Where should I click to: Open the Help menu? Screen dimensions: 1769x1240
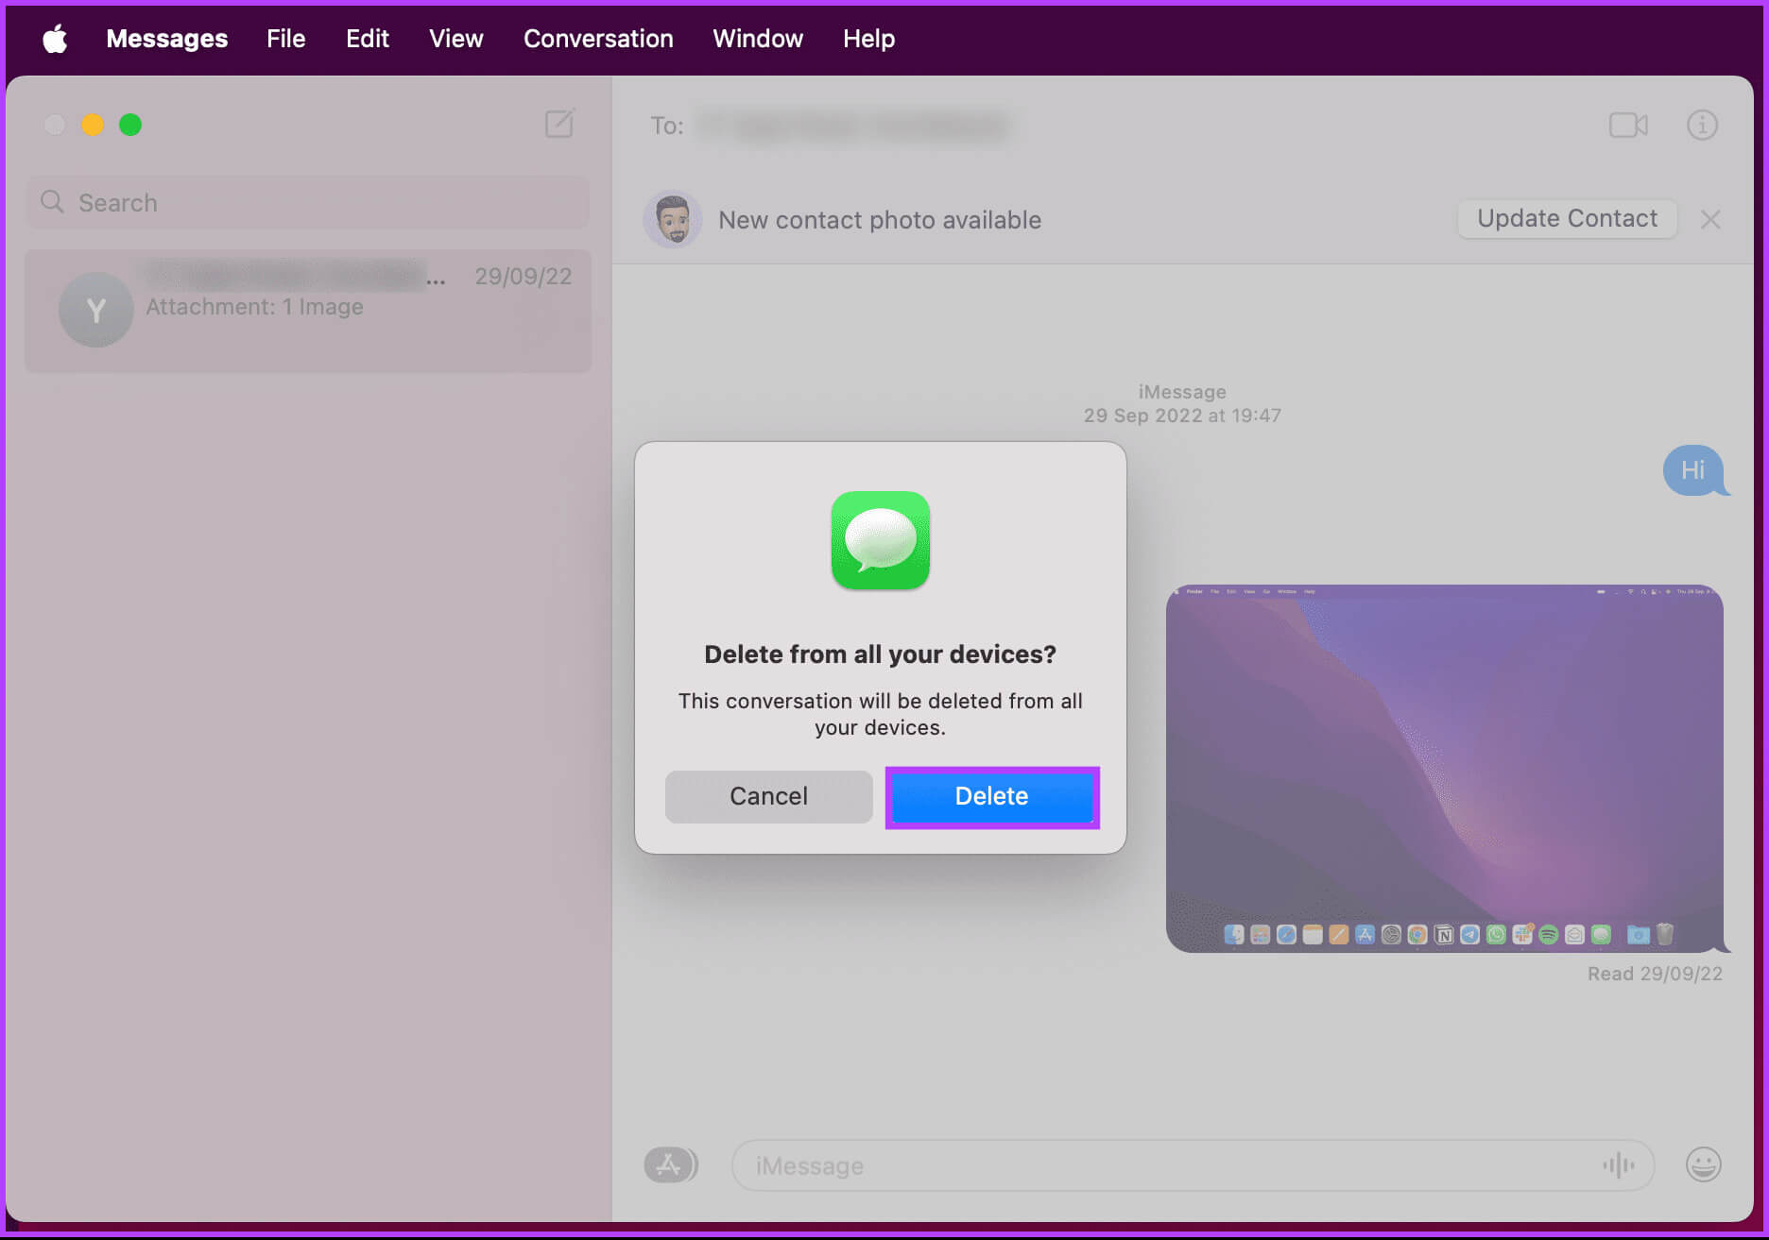[868, 39]
